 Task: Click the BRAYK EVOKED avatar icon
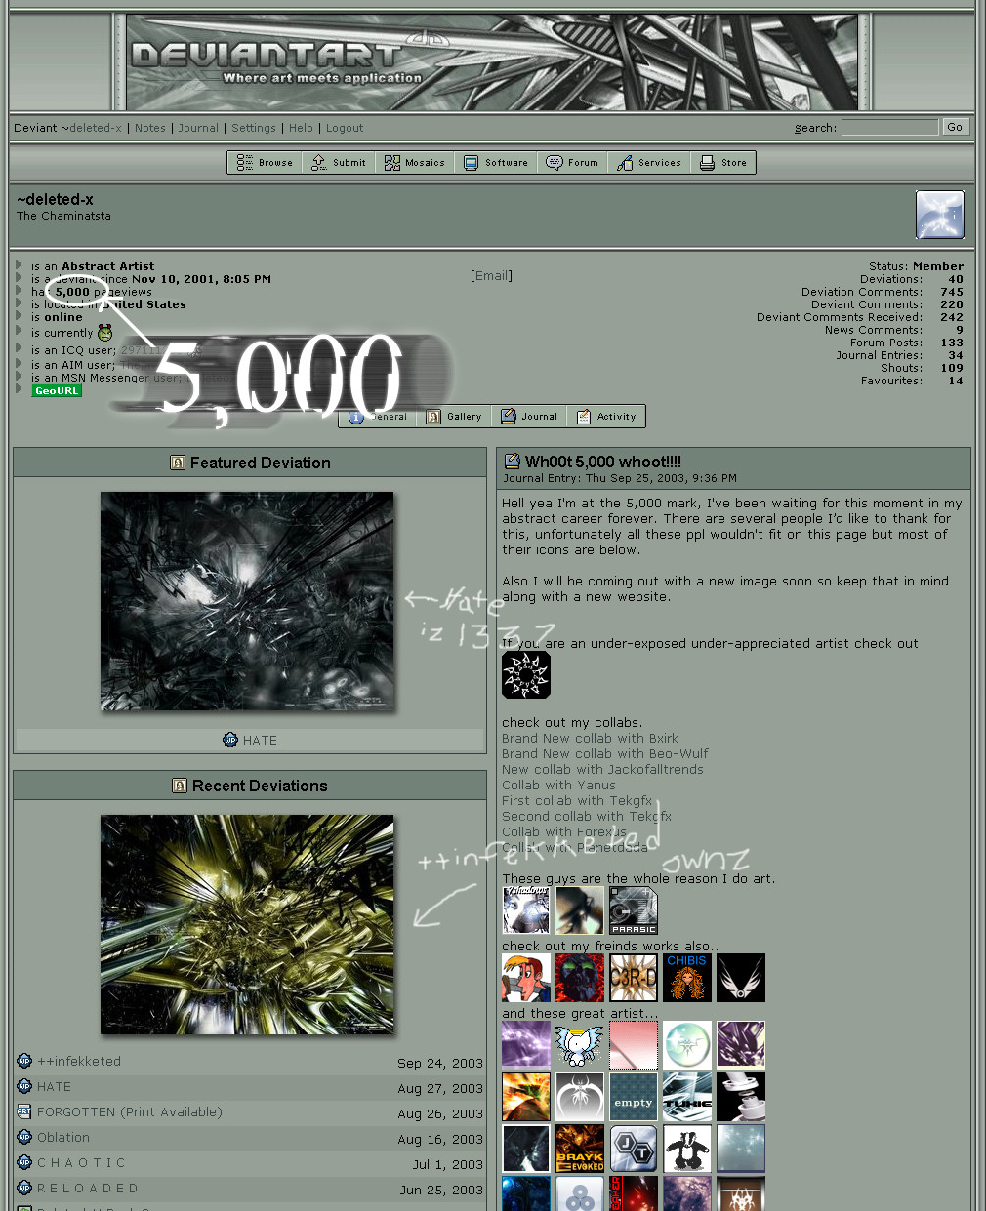coord(580,1149)
